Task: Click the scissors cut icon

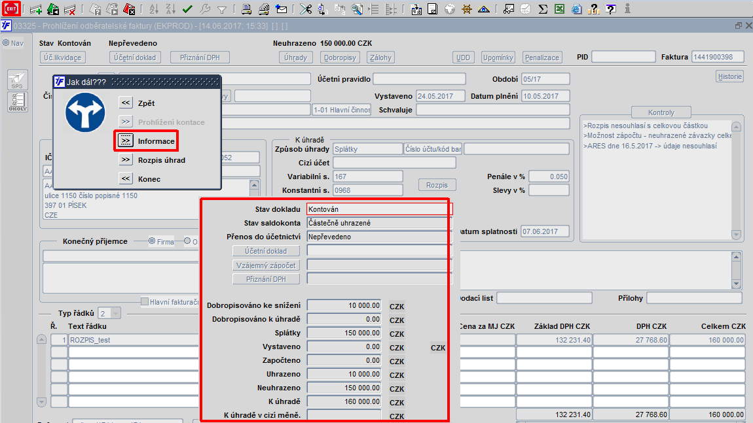Action: [x=305, y=9]
